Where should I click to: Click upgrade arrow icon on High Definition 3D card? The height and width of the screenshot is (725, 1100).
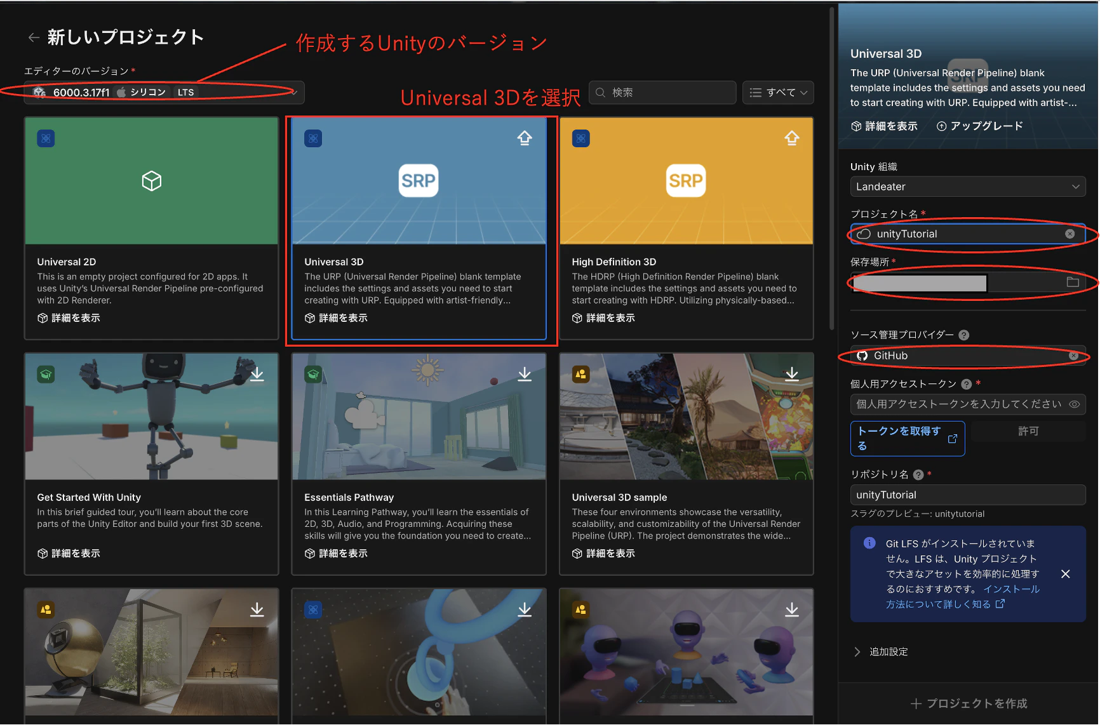click(x=792, y=138)
